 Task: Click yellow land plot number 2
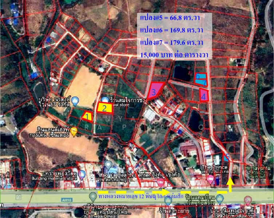tap(104, 108)
